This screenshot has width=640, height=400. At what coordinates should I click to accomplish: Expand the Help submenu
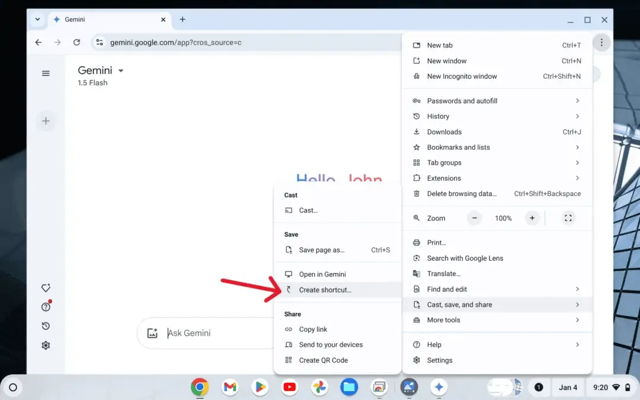click(497, 344)
